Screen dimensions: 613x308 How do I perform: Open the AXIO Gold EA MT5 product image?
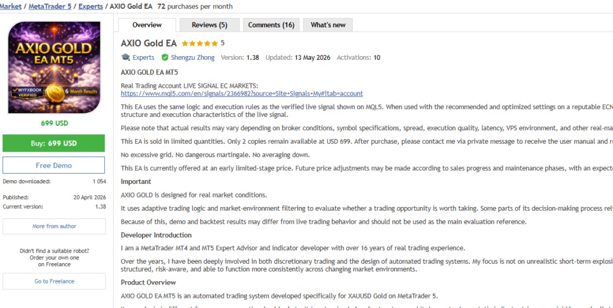pyautogui.click(x=54, y=67)
